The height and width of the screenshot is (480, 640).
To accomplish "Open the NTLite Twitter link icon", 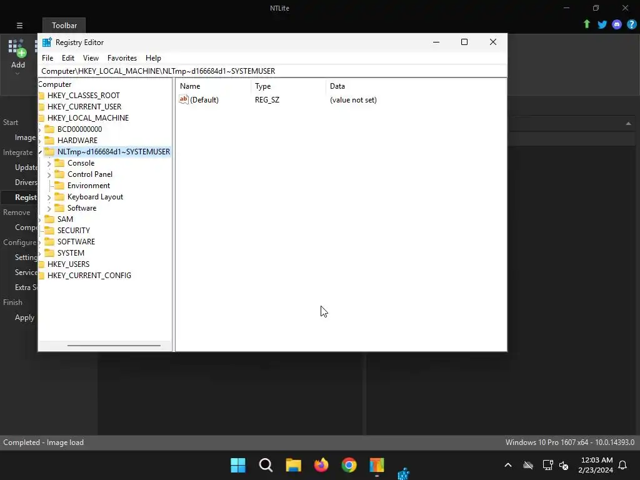I will (602, 24).
